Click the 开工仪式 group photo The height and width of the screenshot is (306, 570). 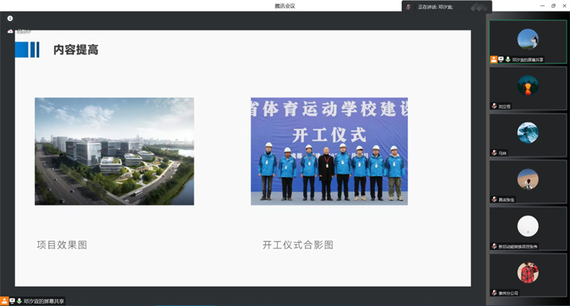328,151
